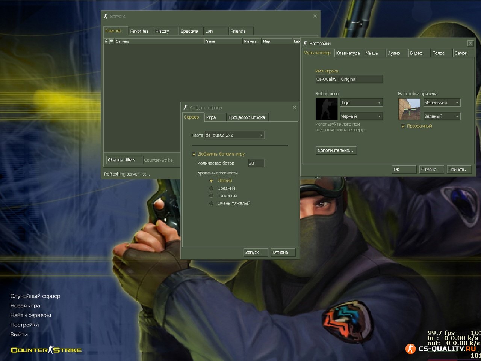Open the Процессор игрока tab

tap(247, 117)
